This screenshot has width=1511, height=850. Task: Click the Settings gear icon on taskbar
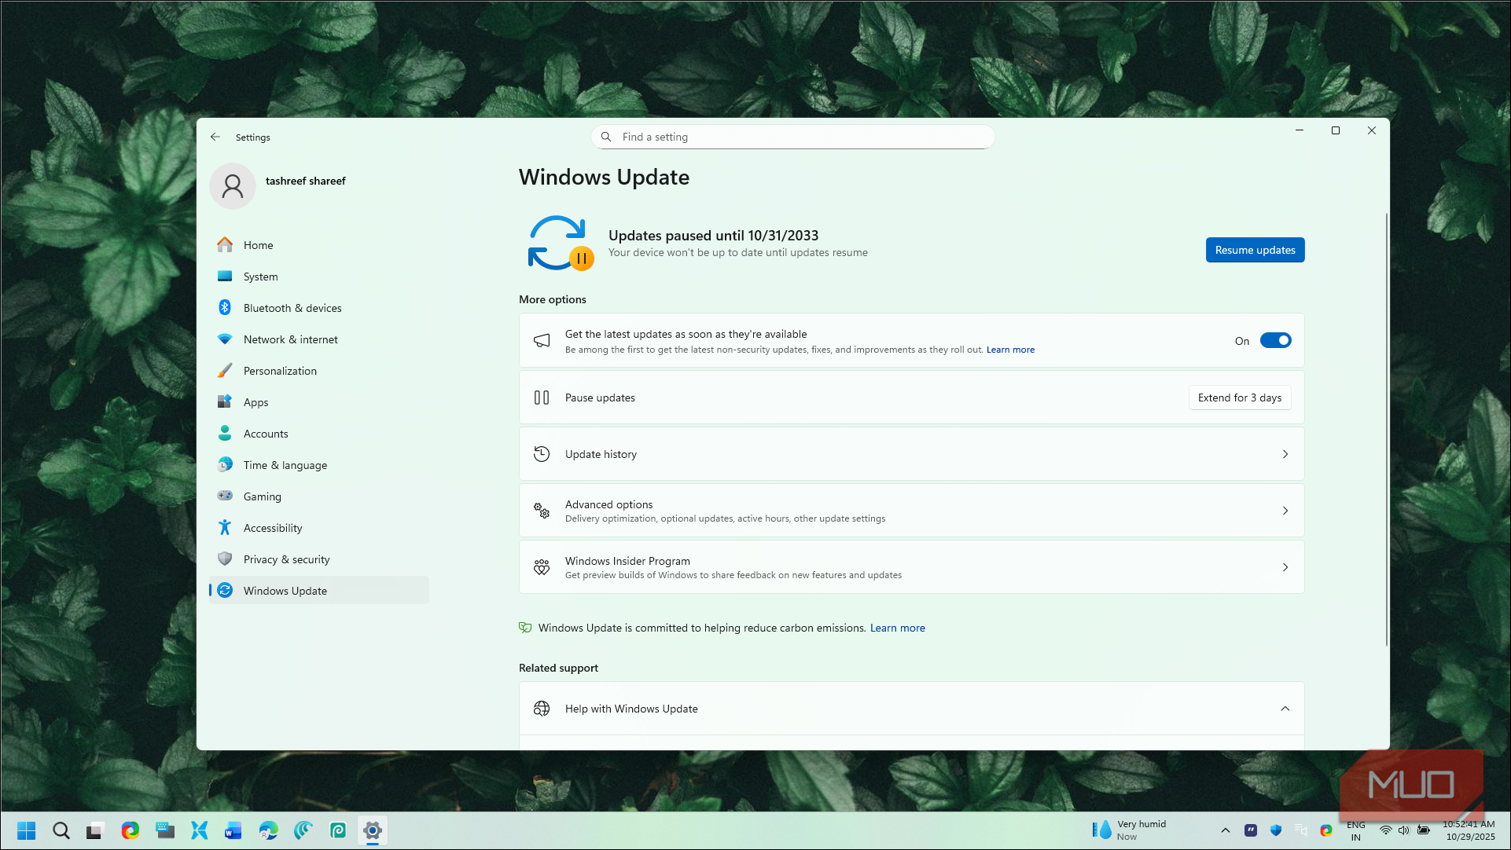[x=373, y=830]
